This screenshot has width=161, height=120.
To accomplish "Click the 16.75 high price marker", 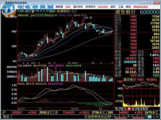I will pyautogui.click(x=89, y=18).
